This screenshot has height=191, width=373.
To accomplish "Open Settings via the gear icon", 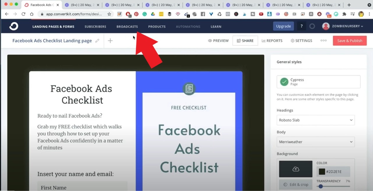I will [x=292, y=41].
